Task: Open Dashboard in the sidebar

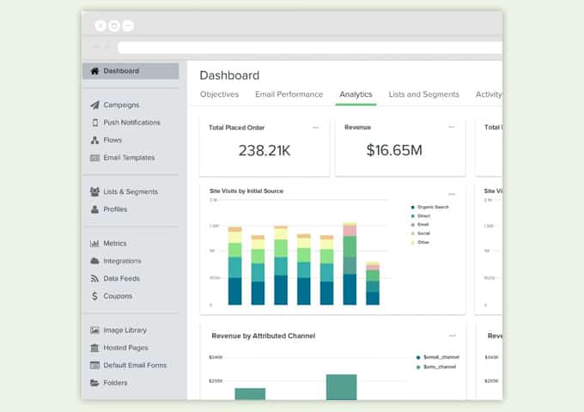Action: pyautogui.click(x=131, y=70)
